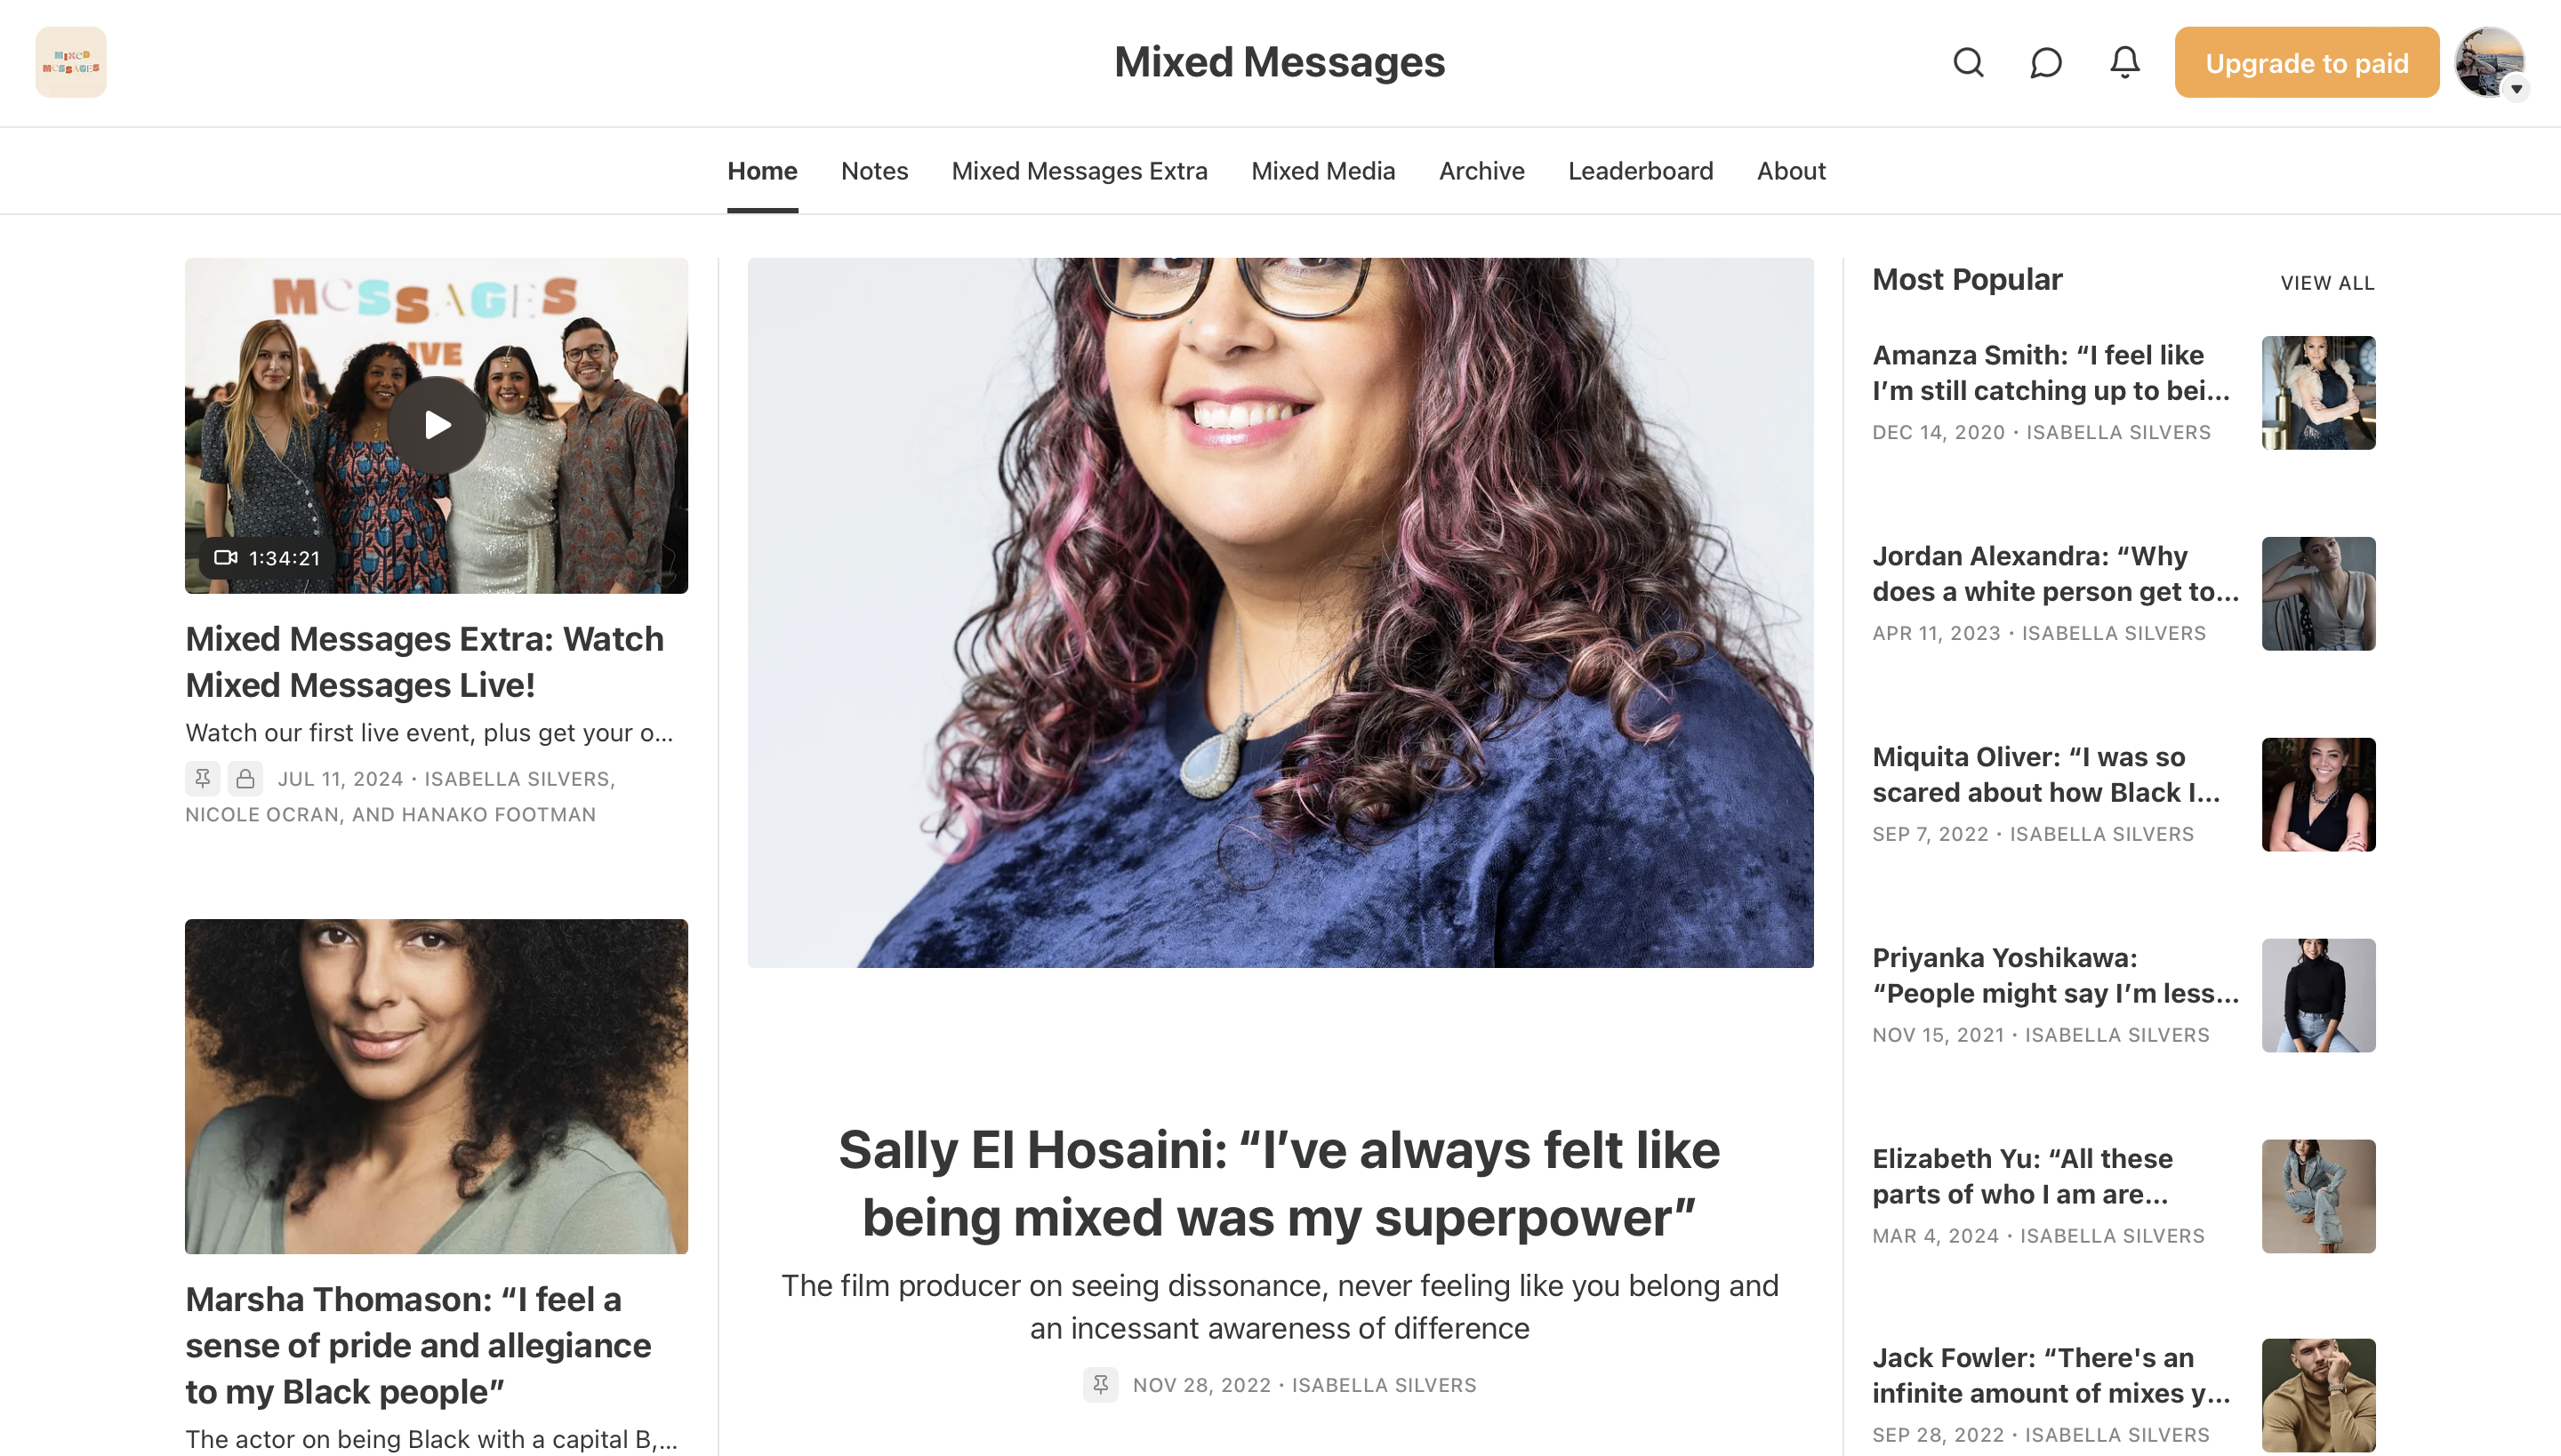Open the Mixed Messages Extra tab
Image resolution: width=2561 pixels, height=1456 pixels.
[x=1080, y=171]
